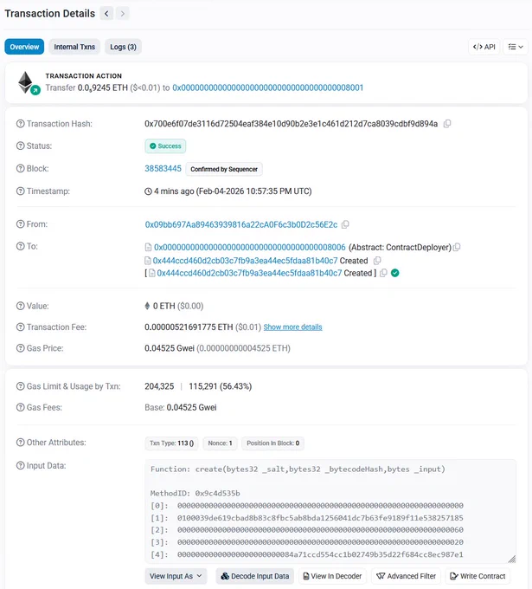Click Decode Input Data button
The width and height of the screenshot is (532, 589).
pyautogui.click(x=254, y=576)
